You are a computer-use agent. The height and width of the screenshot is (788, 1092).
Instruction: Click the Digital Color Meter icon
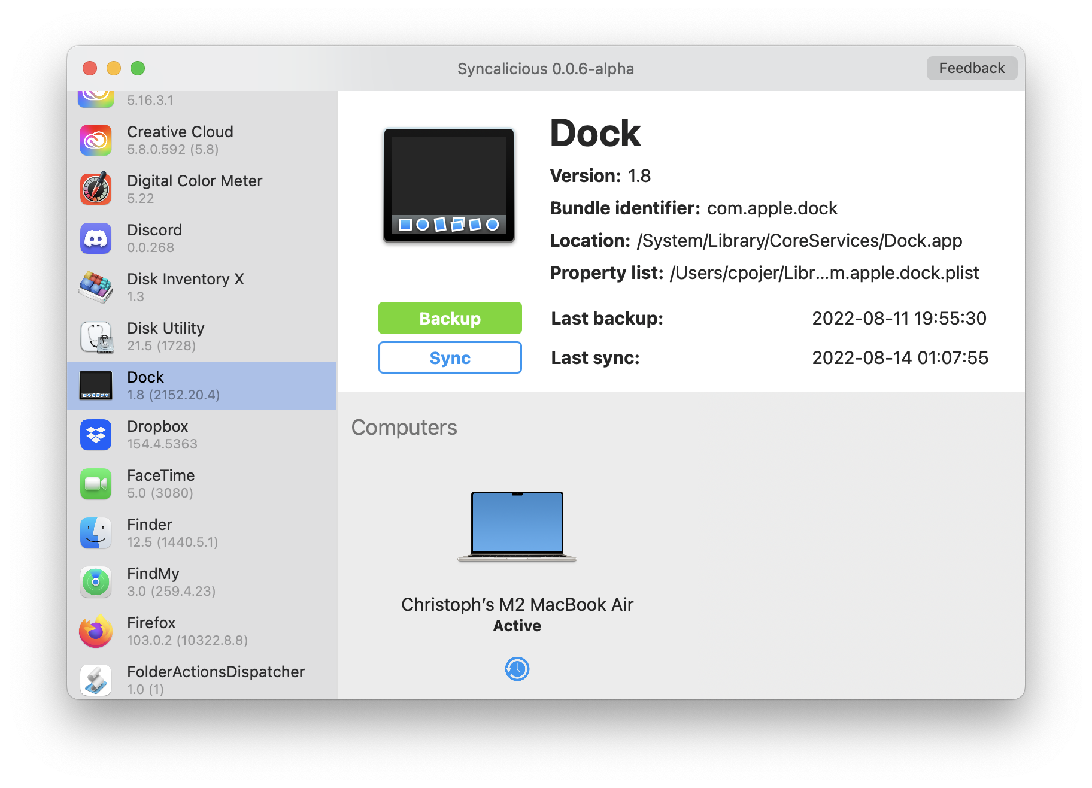coord(96,189)
